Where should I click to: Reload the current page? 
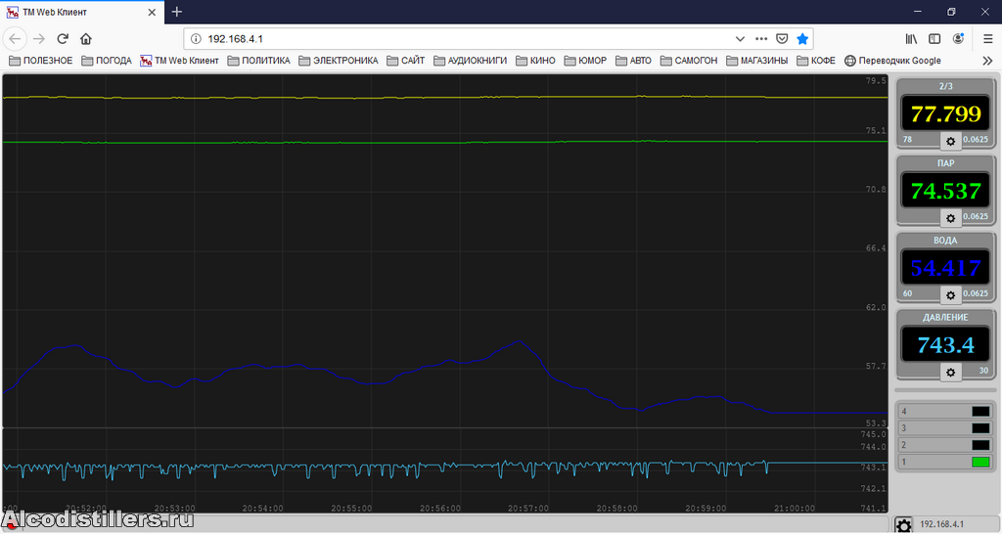tap(63, 39)
